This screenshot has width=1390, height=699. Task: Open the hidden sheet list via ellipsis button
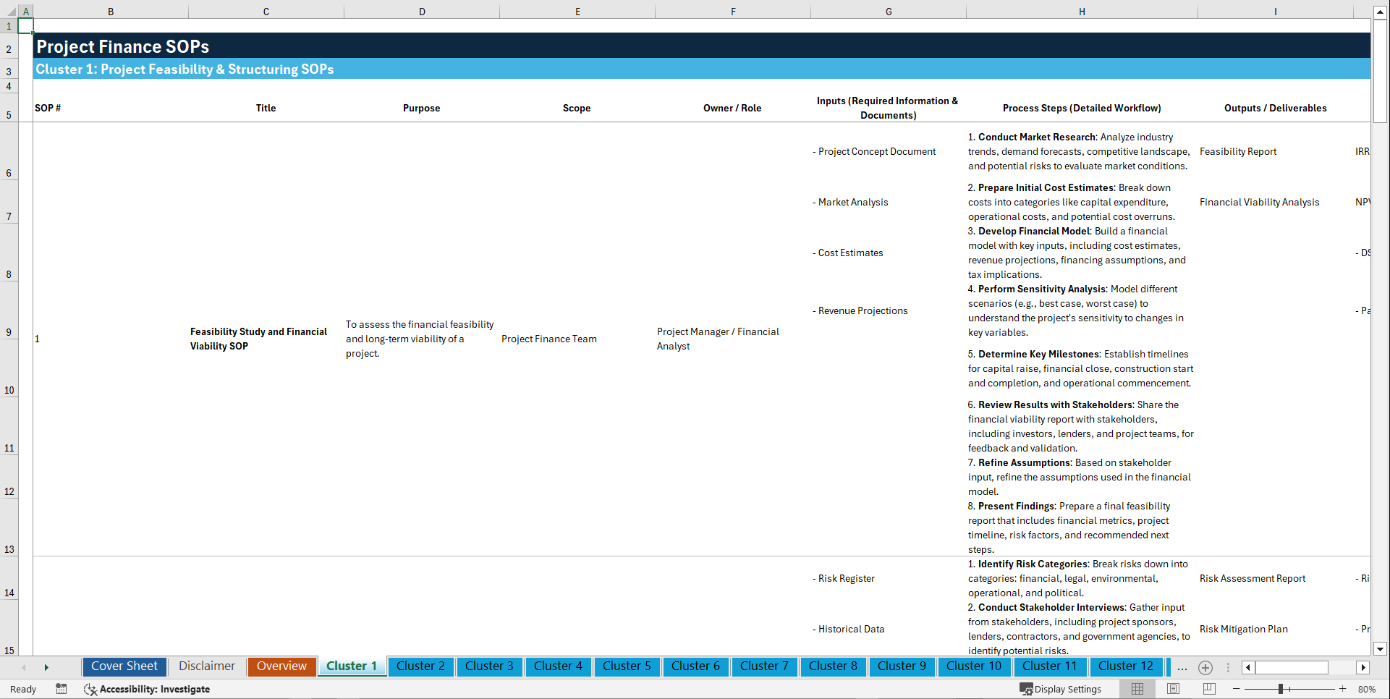1182,667
